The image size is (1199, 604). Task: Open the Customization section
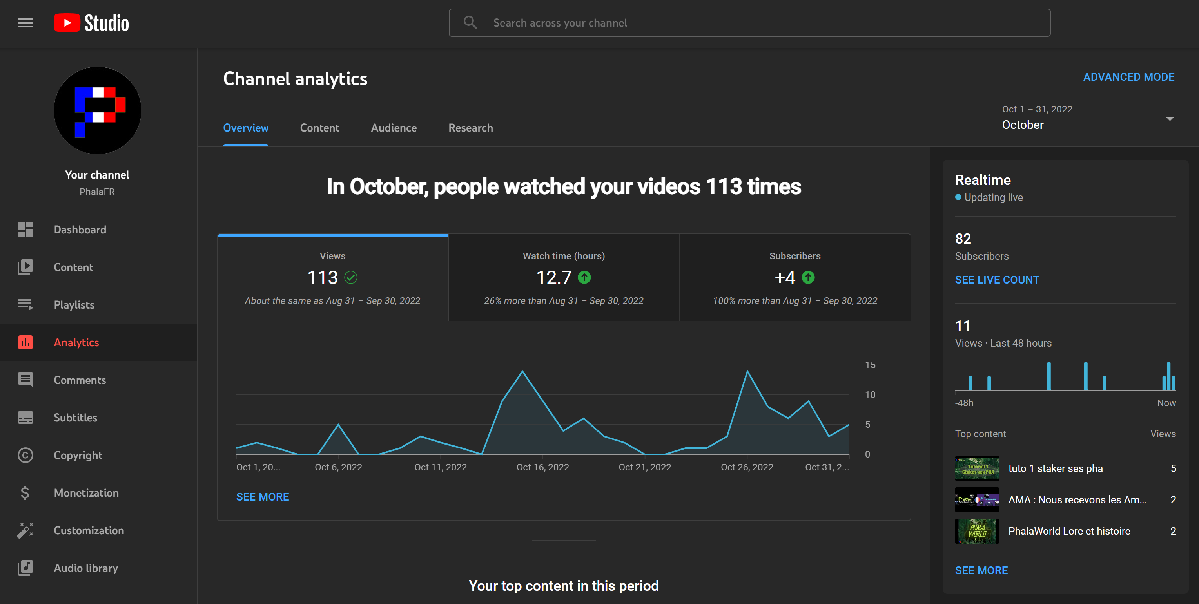[89, 530]
